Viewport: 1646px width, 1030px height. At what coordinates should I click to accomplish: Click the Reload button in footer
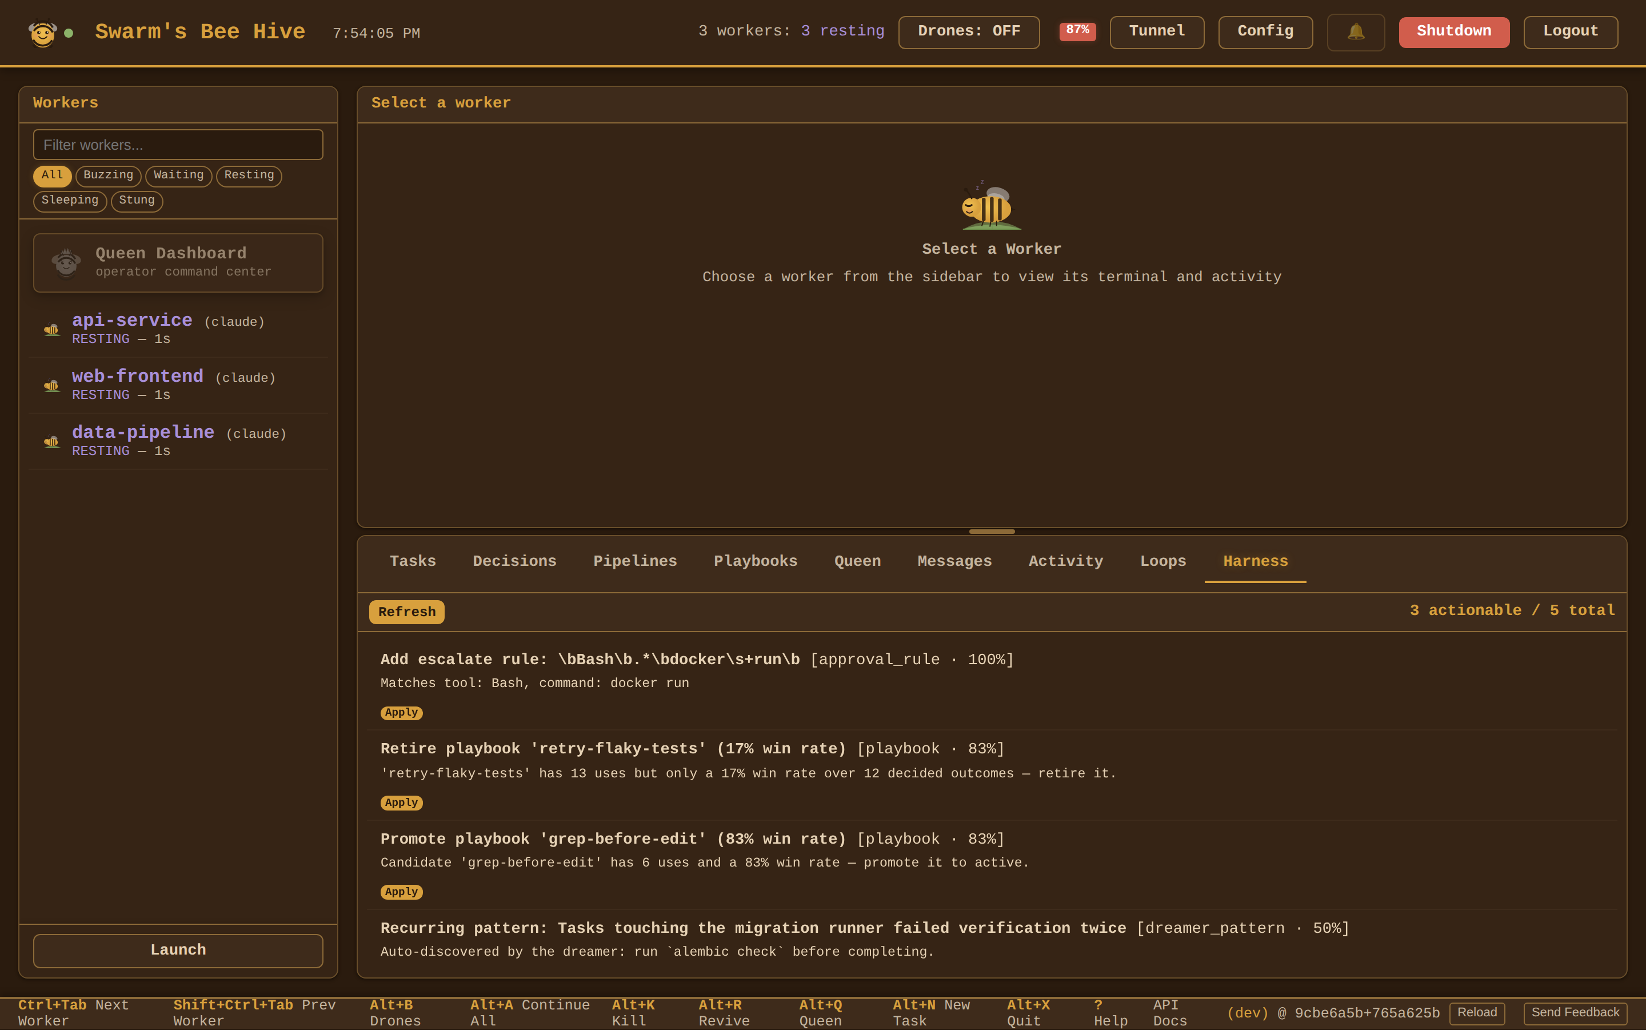coord(1476,1012)
